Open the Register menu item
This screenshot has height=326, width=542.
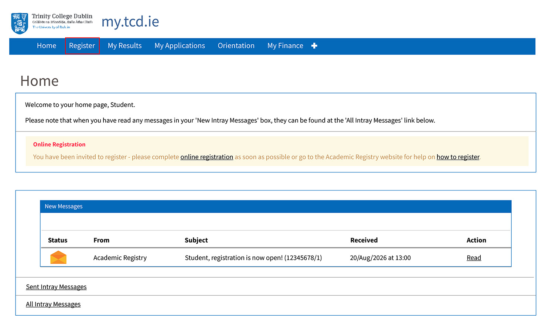pyautogui.click(x=82, y=46)
